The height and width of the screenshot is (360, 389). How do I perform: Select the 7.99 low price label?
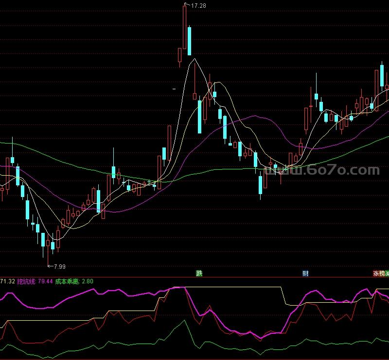[59, 266]
